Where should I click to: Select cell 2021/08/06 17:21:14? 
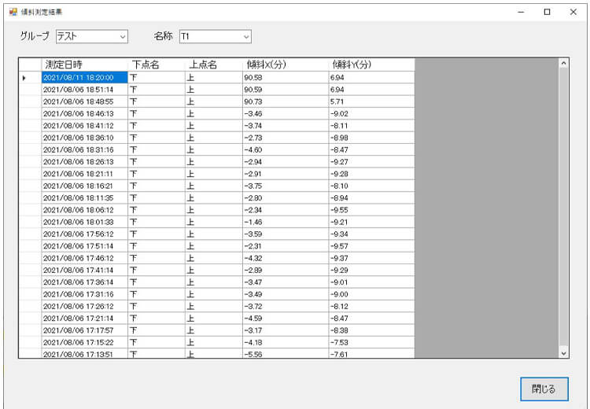[x=85, y=319]
